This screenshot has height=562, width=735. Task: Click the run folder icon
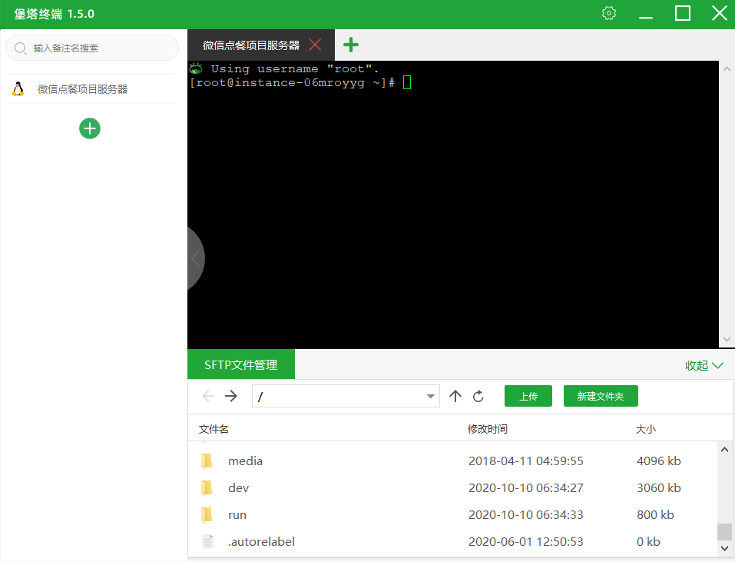tap(207, 514)
